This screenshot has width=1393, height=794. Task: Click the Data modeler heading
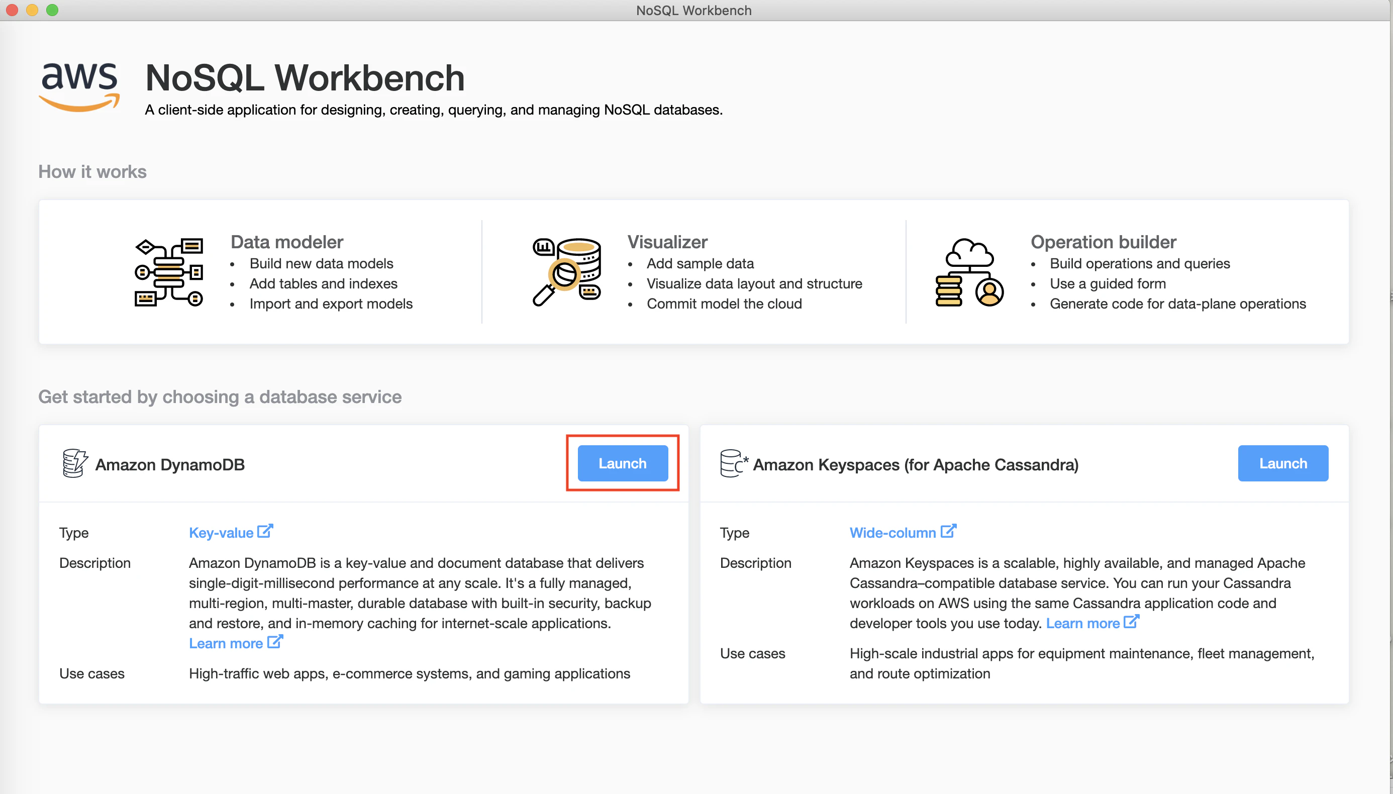pos(287,242)
